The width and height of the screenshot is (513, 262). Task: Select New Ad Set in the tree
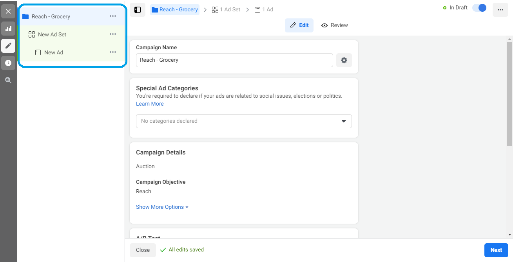point(52,34)
